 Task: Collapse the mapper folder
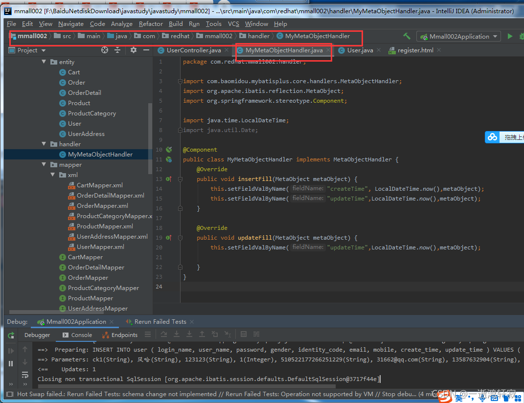44,164
